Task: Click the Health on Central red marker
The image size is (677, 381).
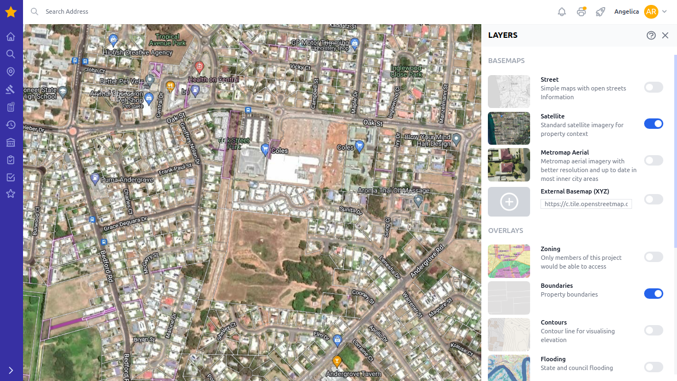Action: pyautogui.click(x=200, y=67)
